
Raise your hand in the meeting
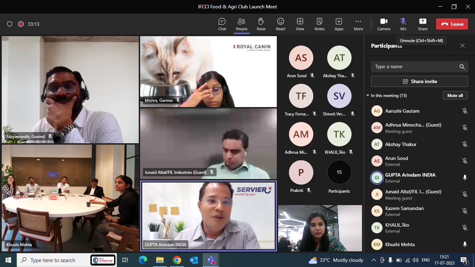[261, 24]
